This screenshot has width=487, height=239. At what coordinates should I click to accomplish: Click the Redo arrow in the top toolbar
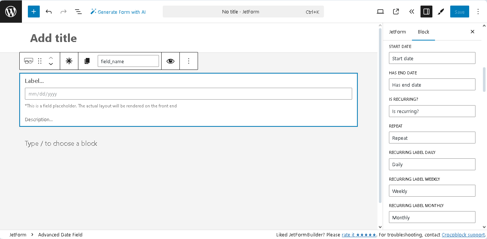(63, 12)
